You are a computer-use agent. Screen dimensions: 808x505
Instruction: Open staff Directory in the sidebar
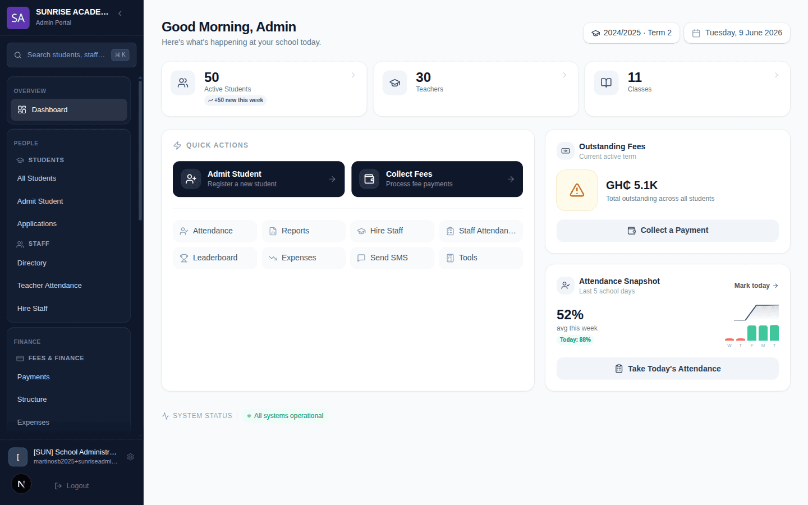68,263
